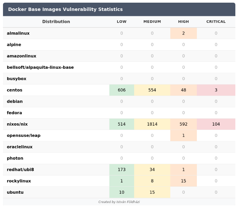Select the debian row name
Viewport: 239px width, 209px height.
(x=15, y=101)
